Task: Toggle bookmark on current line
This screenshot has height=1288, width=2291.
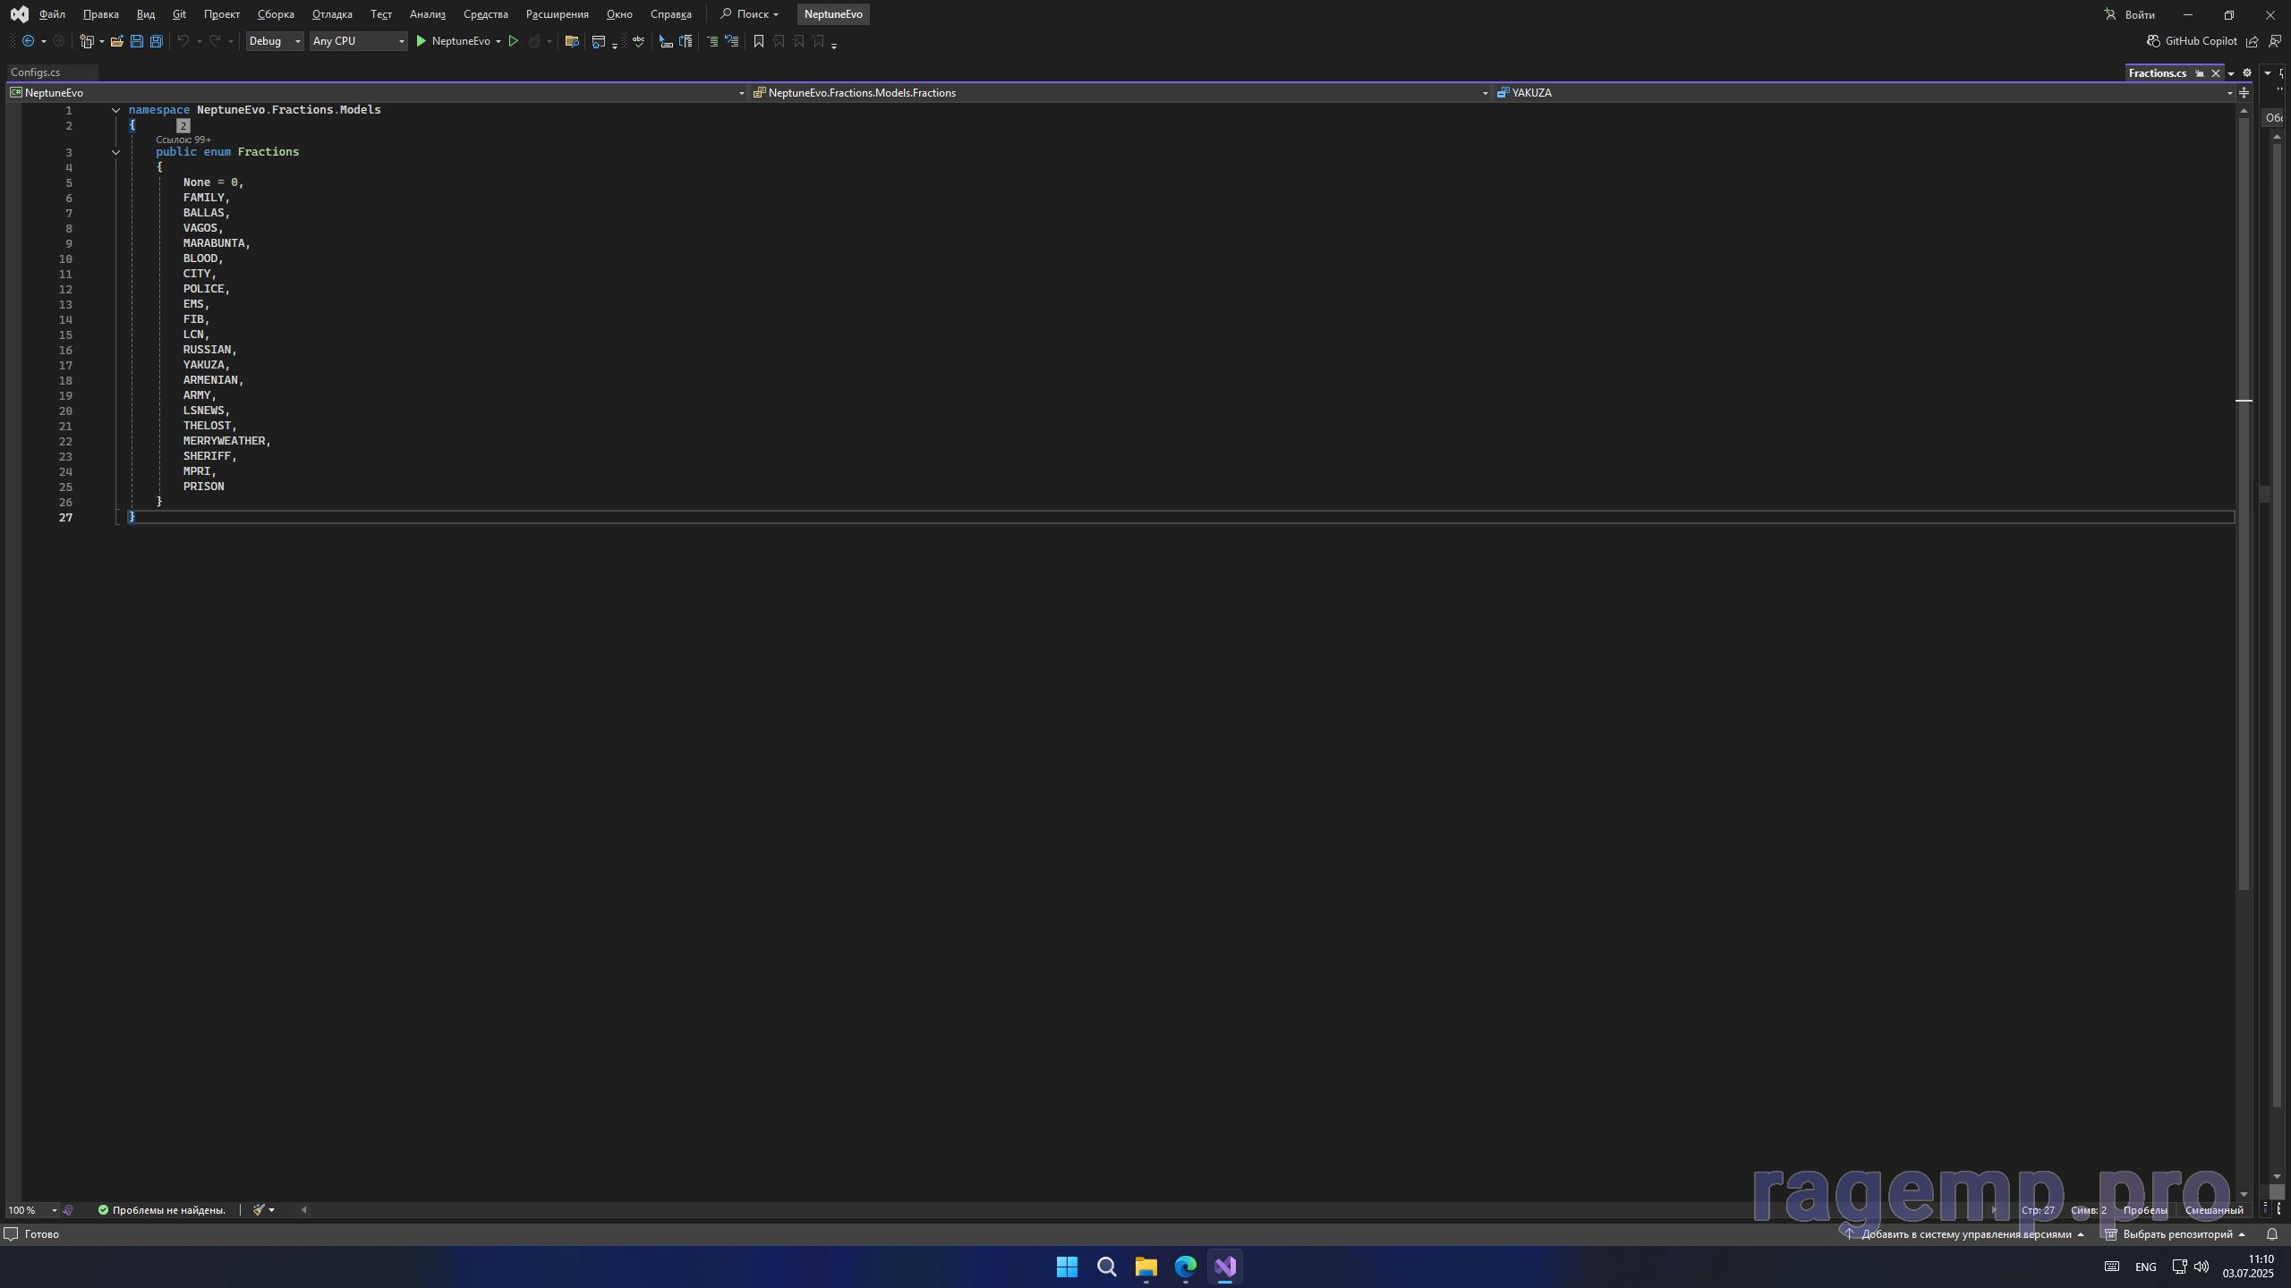Action: 758,41
